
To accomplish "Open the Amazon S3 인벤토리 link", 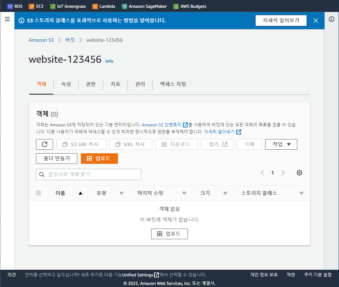I will [161, 125].
